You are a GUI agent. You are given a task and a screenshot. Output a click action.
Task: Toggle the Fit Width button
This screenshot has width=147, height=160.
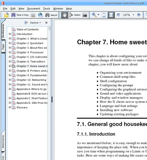click(111, 15)
